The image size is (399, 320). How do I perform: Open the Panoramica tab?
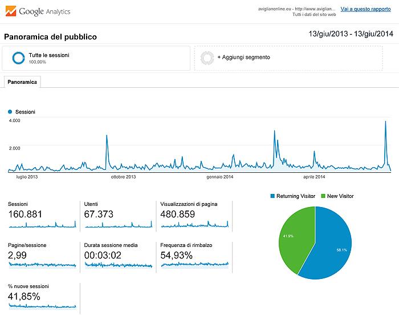[x=22, y=82]
